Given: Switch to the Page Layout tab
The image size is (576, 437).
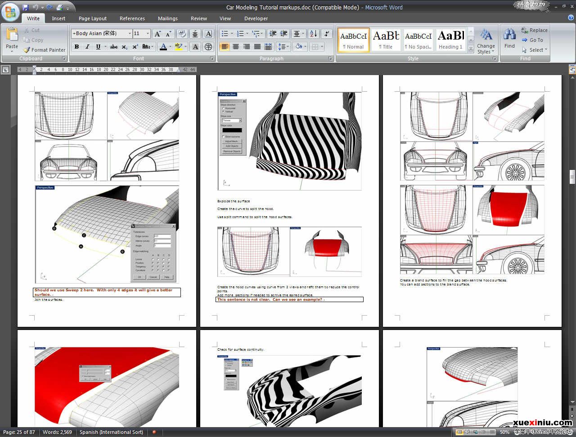Looking at the screenshot, I should pyautogui.click(x=93, y=18).
